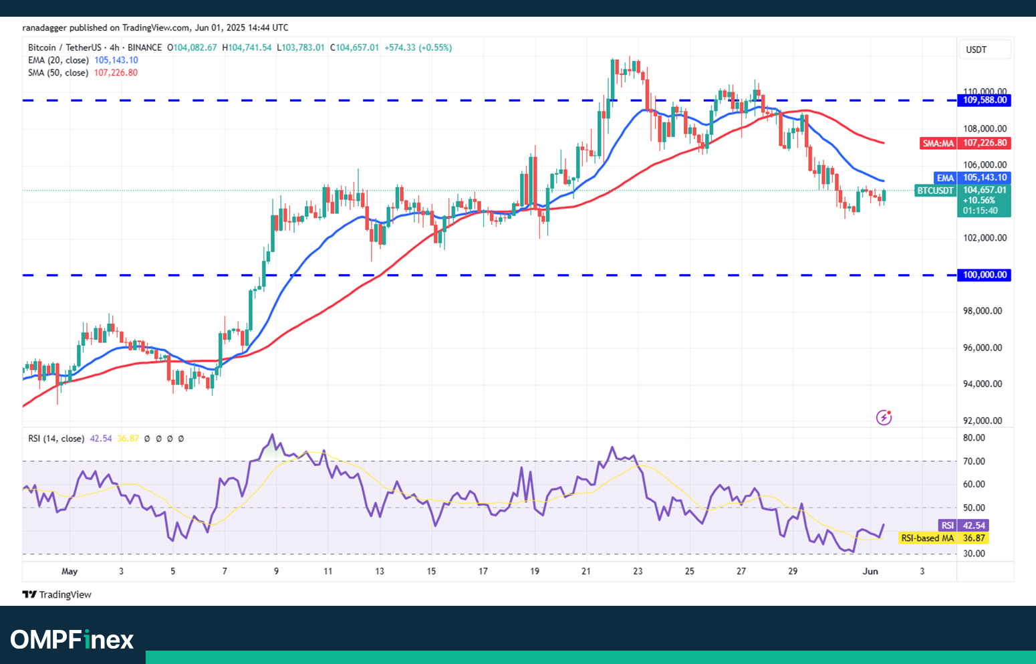The image size is (1036, 664).
Task: Click the purple RSI tag showing 42.54
Action: point(947,526)
